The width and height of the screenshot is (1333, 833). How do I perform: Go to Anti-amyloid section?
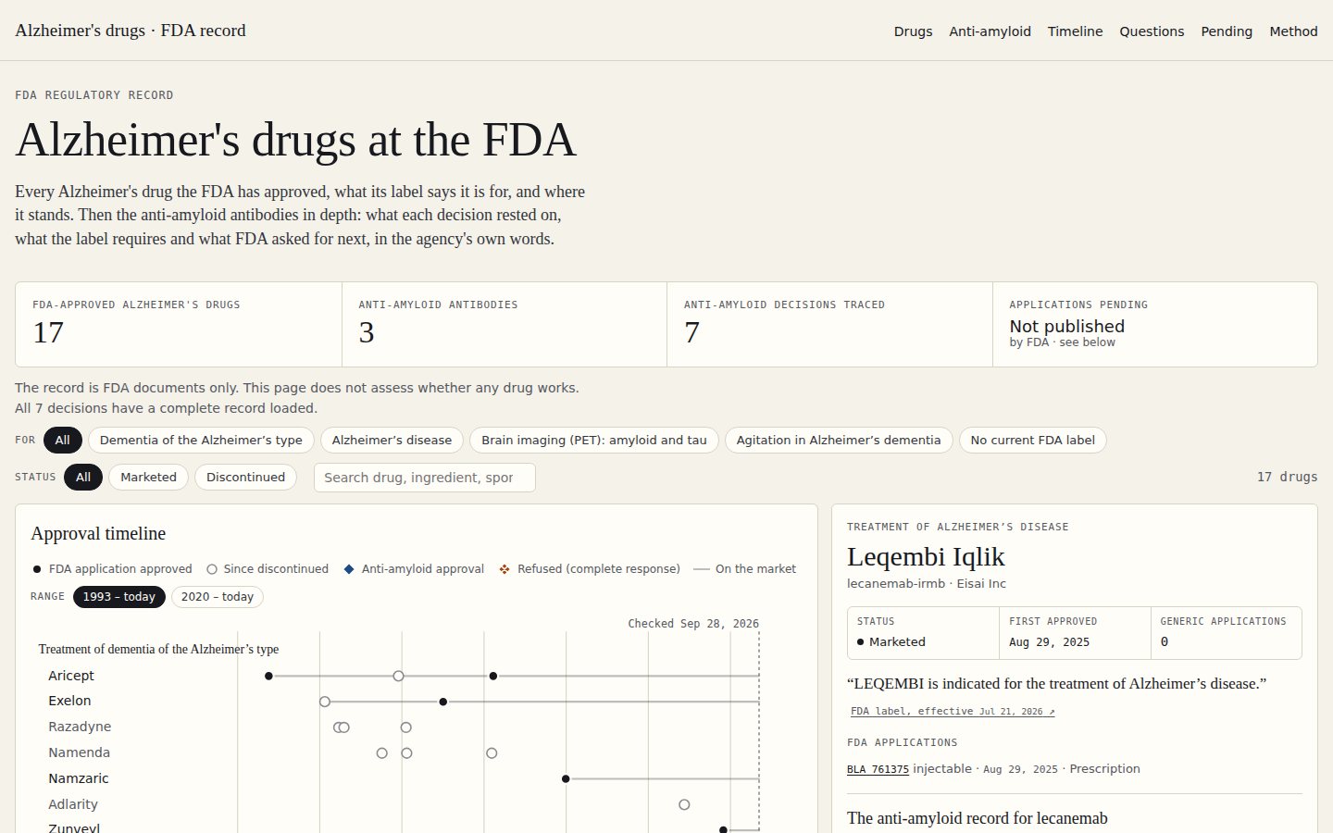(x=990, y=31)
